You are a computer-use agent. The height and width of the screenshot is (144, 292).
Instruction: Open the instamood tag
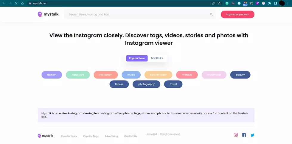point(214,75)
